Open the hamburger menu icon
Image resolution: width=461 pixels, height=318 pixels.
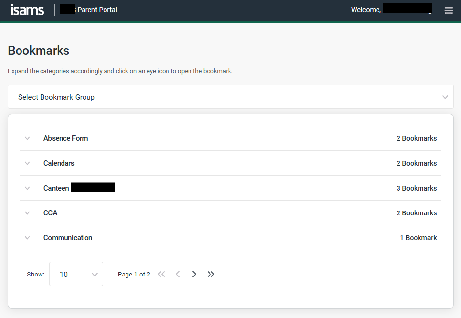pyautogui.click(x=448, y=10)
